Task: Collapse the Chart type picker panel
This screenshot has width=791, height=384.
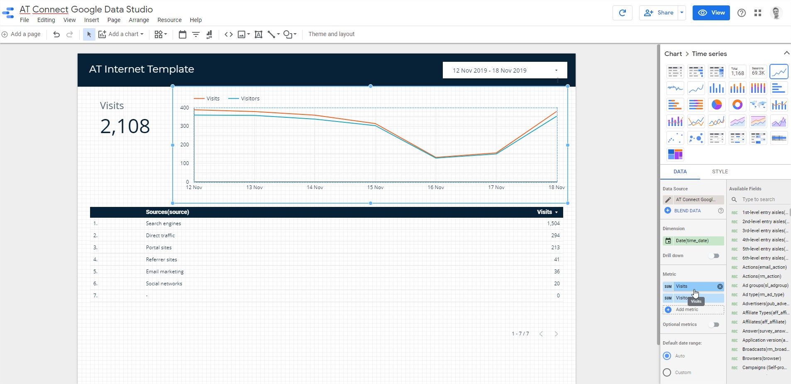Action: click(786, 53)
